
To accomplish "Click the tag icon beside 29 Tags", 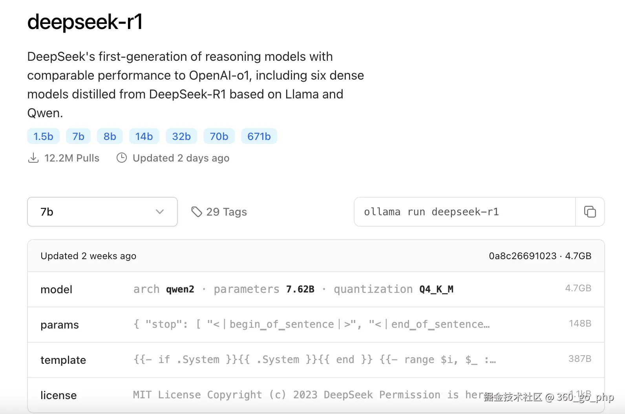I will 196,212.
